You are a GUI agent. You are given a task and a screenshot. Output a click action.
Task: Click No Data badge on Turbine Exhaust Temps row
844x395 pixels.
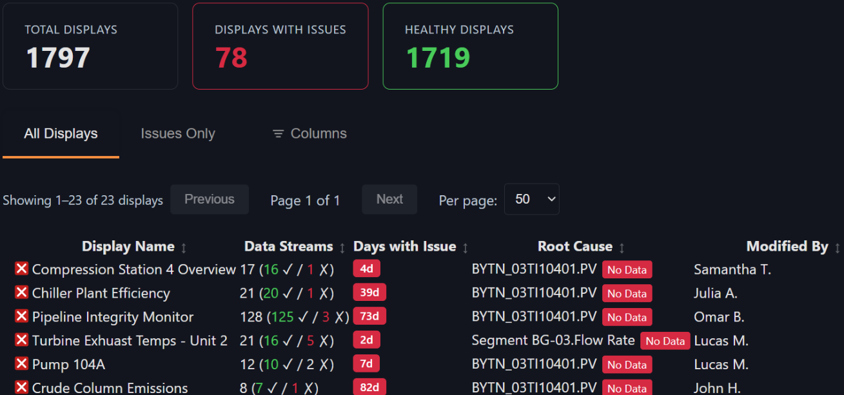point(665,341)
